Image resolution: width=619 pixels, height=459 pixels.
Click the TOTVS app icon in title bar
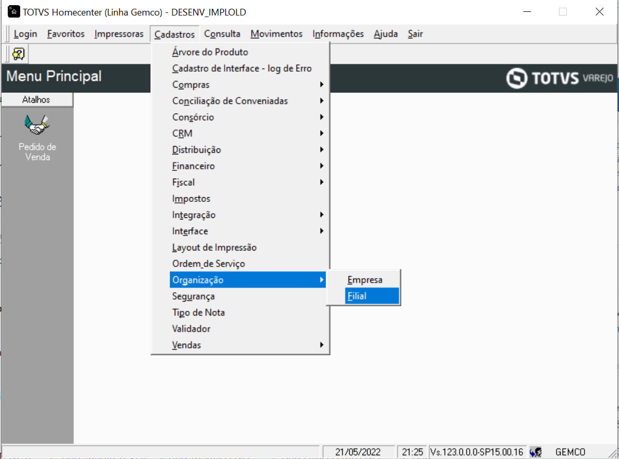click(x=13, y=11)
